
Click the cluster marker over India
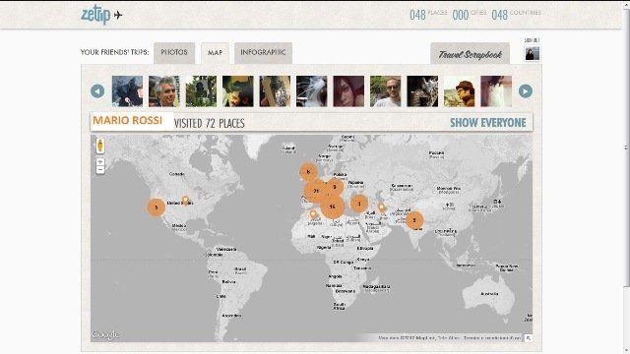coord(414,220)
